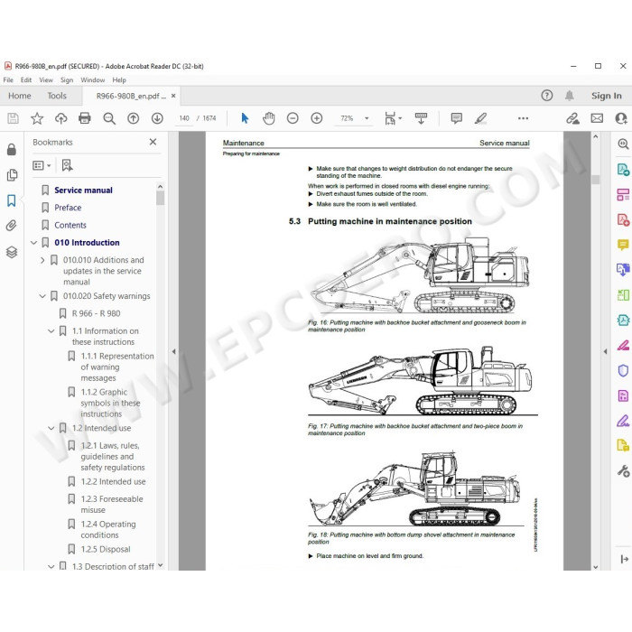Close the R966-980B_en.pdf tab

point(173,96)
